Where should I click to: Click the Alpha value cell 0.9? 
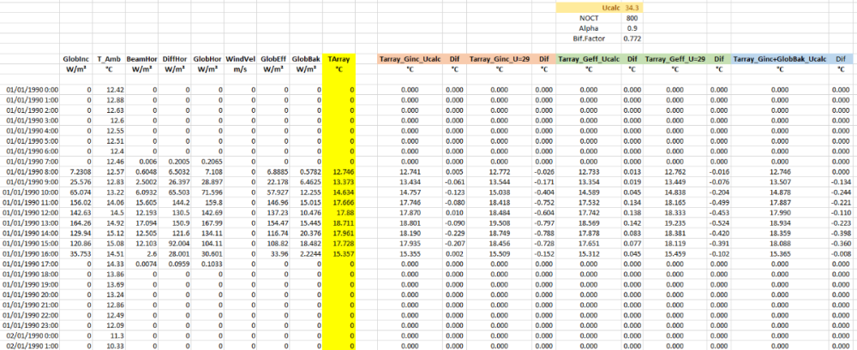(x=632, y=27)
